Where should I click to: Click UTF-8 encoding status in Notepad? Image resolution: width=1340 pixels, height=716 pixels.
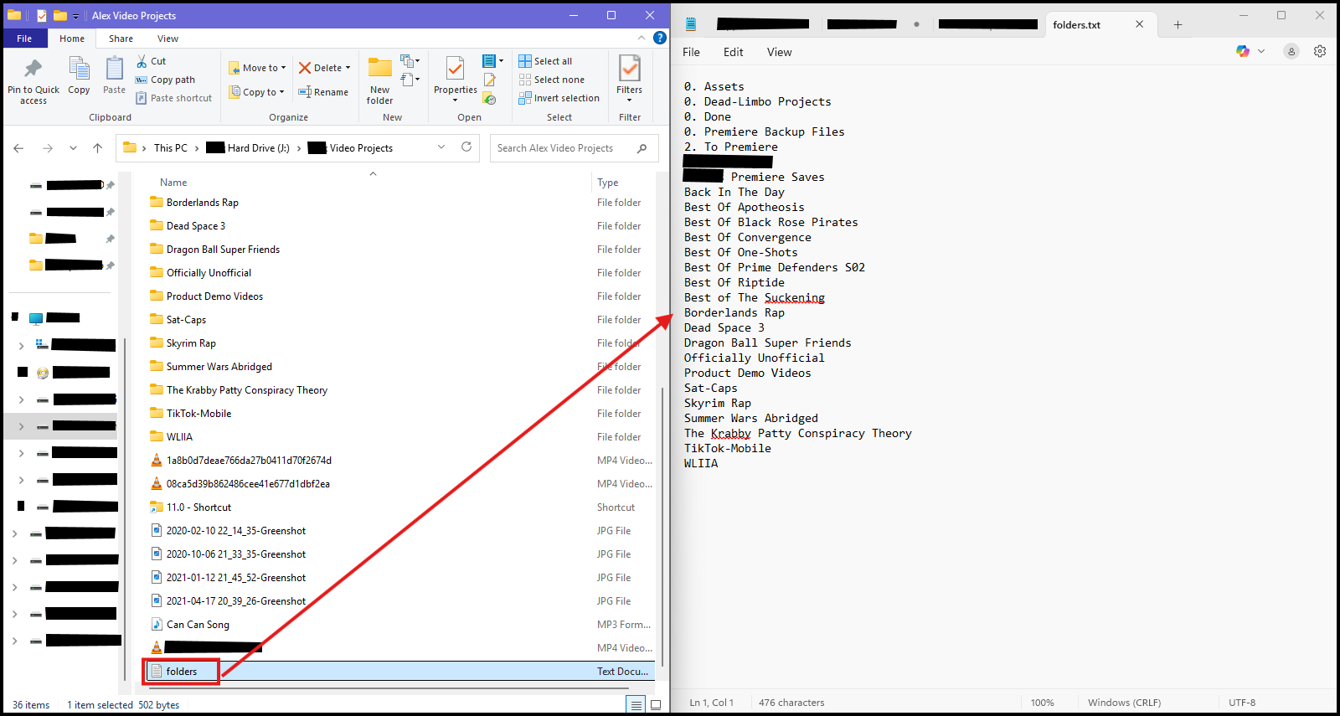tap(1242, 703)
